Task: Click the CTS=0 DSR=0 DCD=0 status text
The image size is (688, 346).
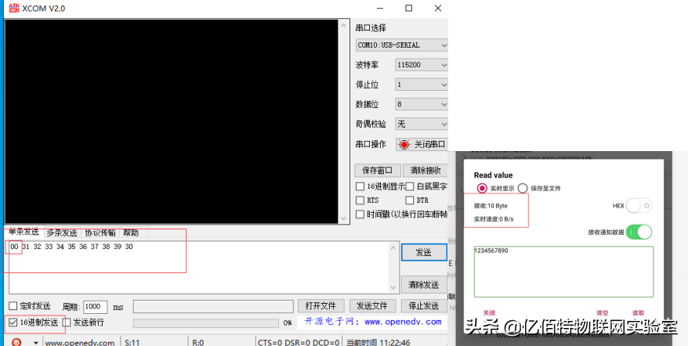Action: [299, 343]
